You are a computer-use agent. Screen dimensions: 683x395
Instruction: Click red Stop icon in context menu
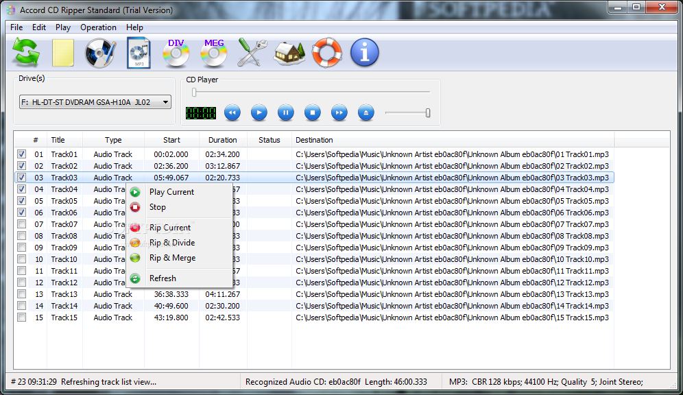coord(135,207)
